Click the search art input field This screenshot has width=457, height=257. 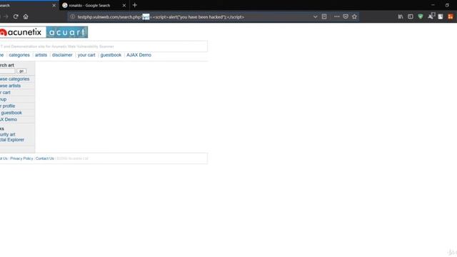7,71
